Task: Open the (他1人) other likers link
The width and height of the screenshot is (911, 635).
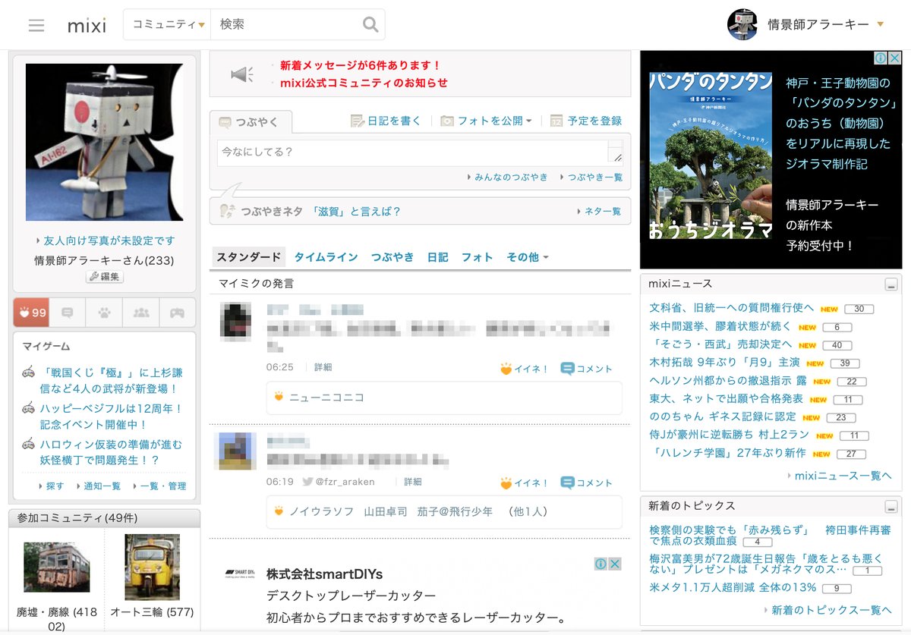Action: point(528,511)
